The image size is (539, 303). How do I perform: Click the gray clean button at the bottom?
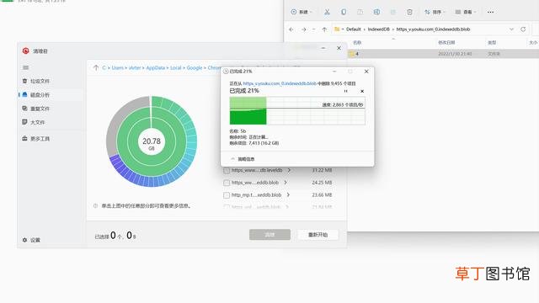[x=269, y=235]
